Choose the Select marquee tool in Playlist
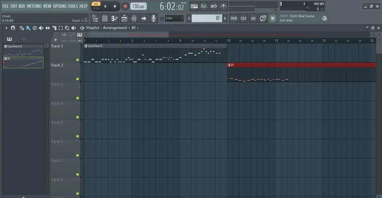The height and width of the screenshot is (198, 382). tap(60, 28)
